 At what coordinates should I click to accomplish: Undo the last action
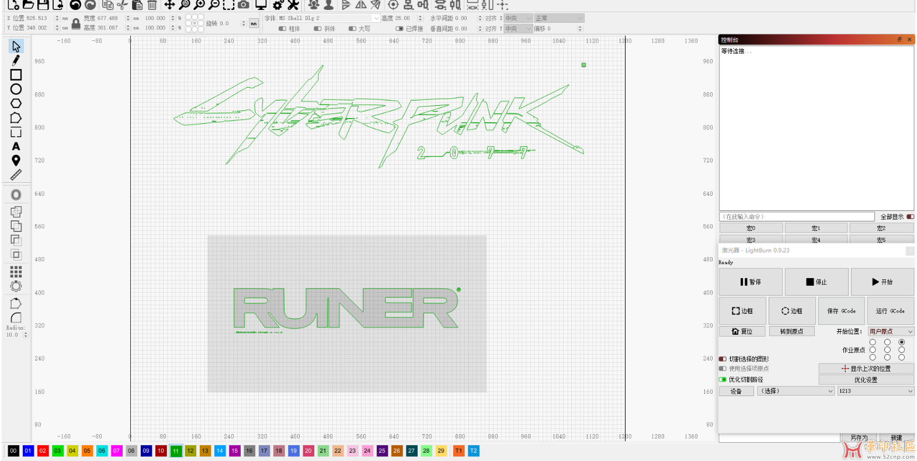pos(75,5)
